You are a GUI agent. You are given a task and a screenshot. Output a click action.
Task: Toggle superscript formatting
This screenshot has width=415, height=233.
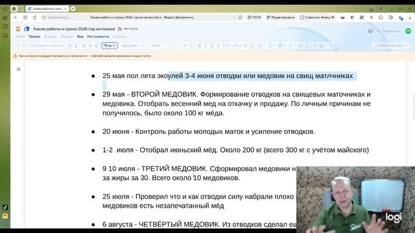pyautogui.click(x=246, y=46)
